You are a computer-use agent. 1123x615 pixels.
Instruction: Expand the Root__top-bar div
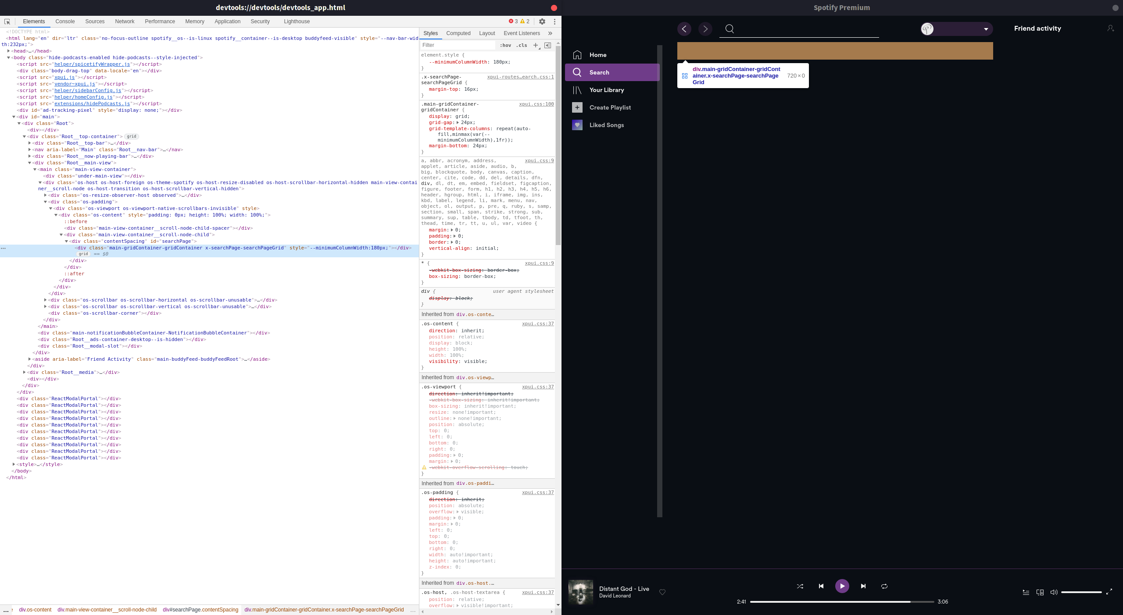tap(29, 143)
